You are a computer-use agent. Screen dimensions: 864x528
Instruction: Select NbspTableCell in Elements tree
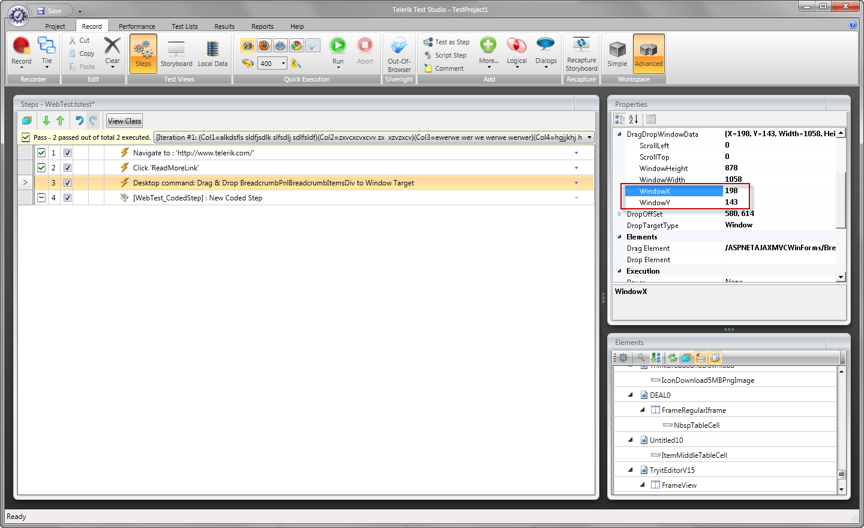pos(697,425)
